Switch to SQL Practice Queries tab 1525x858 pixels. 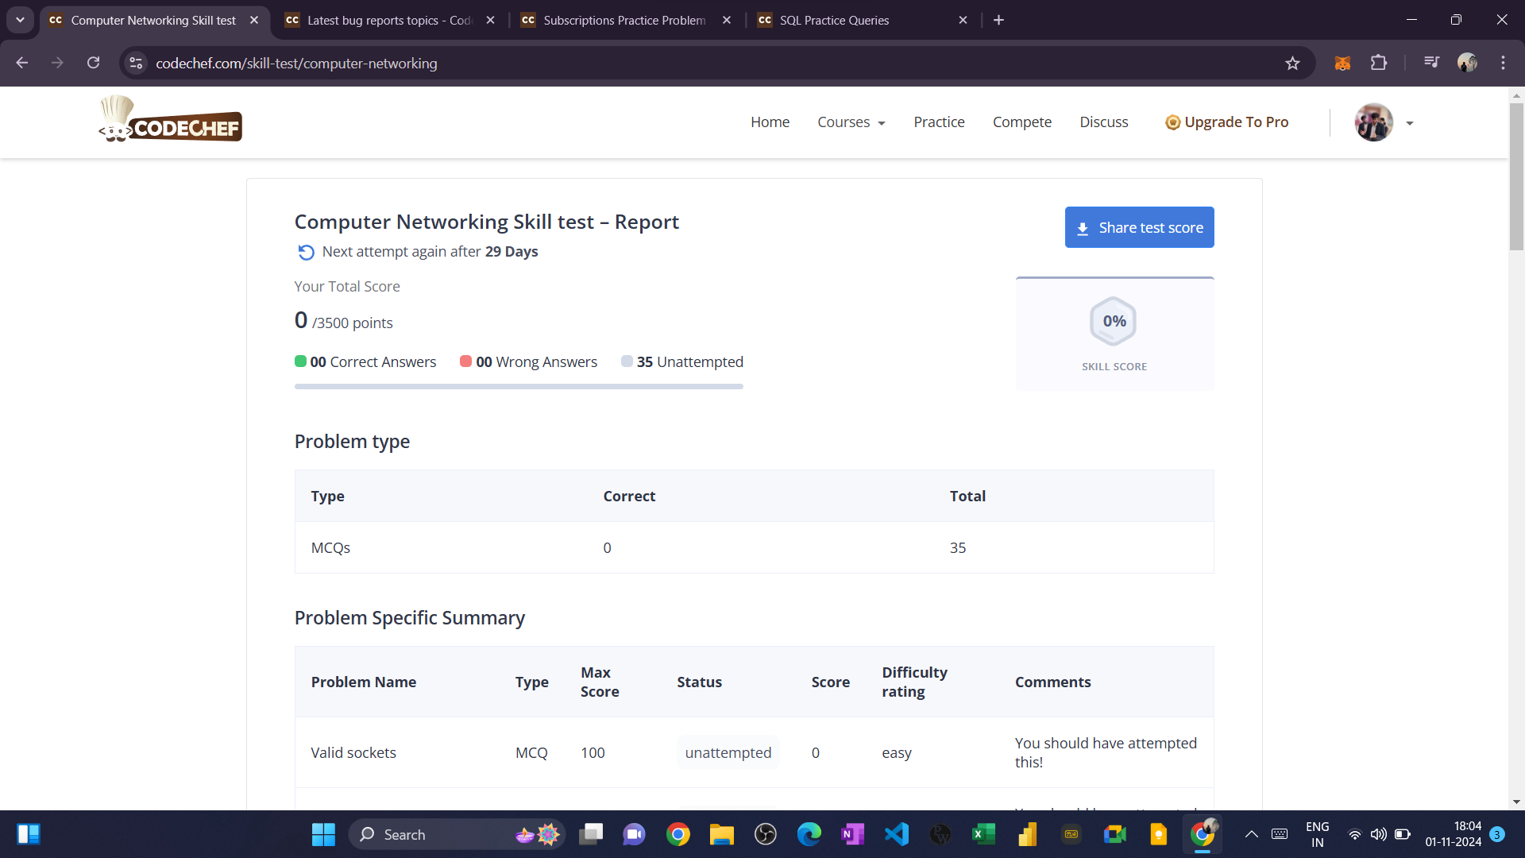click(834, 21)
